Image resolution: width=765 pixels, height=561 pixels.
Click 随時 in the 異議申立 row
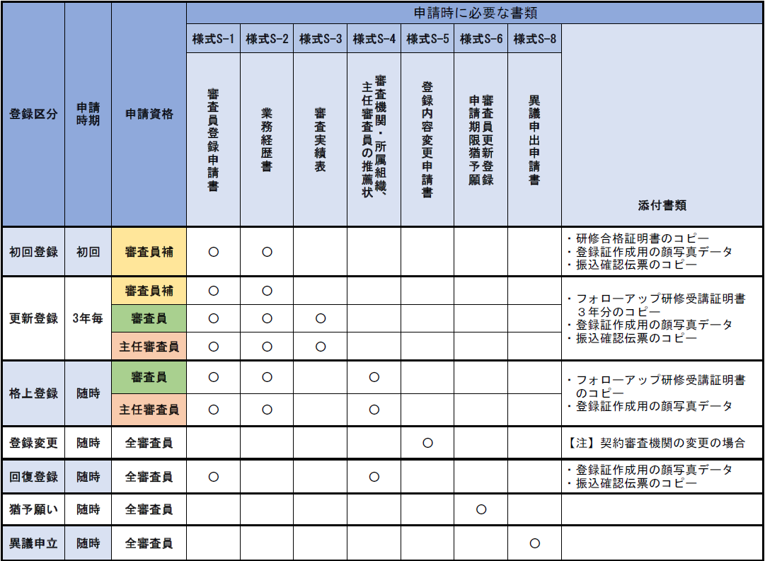(x=88, y=543)
